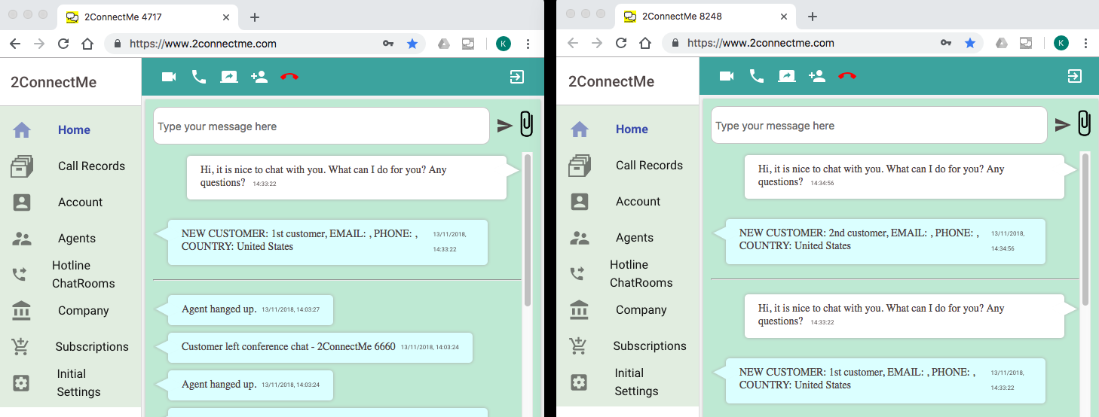
Task: Hang up red phone in right window
Action: point(847,76)
